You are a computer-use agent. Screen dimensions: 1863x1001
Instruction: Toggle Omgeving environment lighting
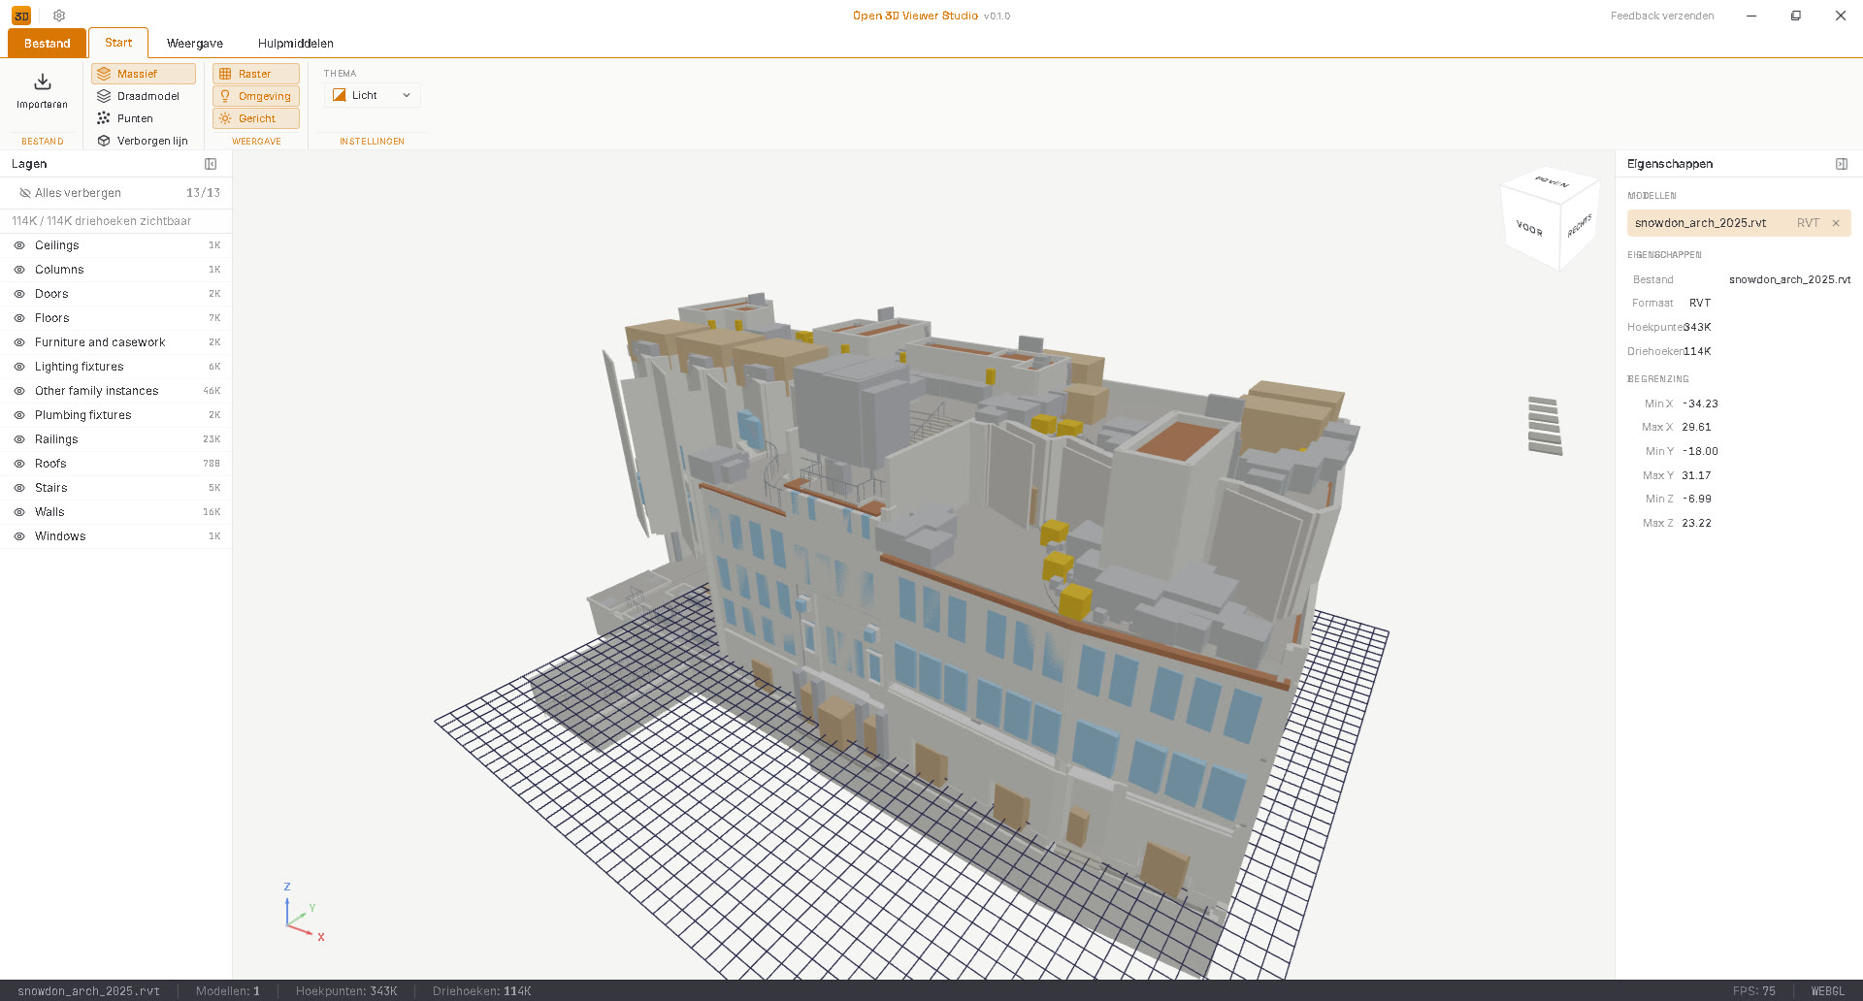point(256,96)
